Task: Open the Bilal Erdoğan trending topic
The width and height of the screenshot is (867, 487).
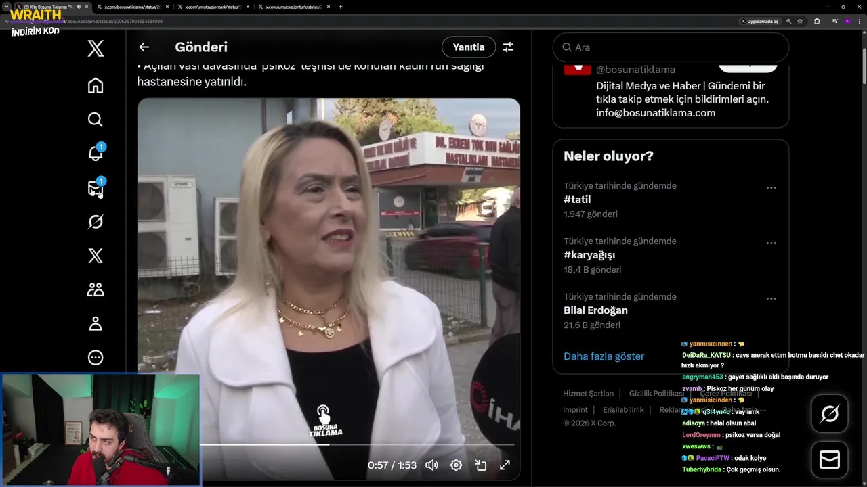Action: pos(595,310)
